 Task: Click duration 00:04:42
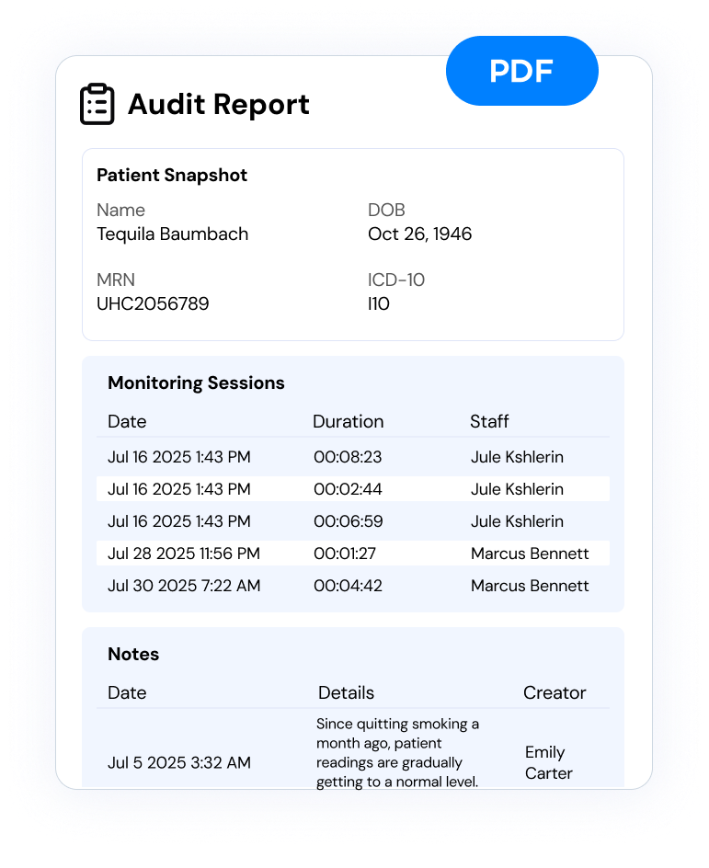[x=349, y=585]
